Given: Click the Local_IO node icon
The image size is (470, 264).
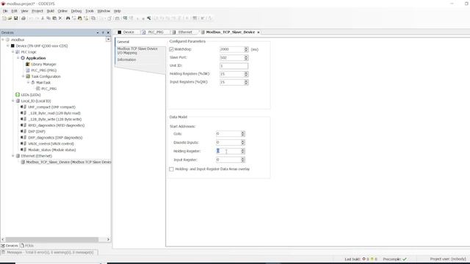Looking at the screenshot, I should (x=18, y=101).
